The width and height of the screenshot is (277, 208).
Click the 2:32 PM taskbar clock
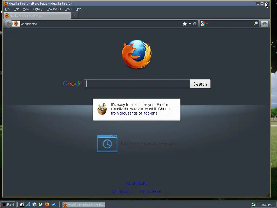click(266, 205)
